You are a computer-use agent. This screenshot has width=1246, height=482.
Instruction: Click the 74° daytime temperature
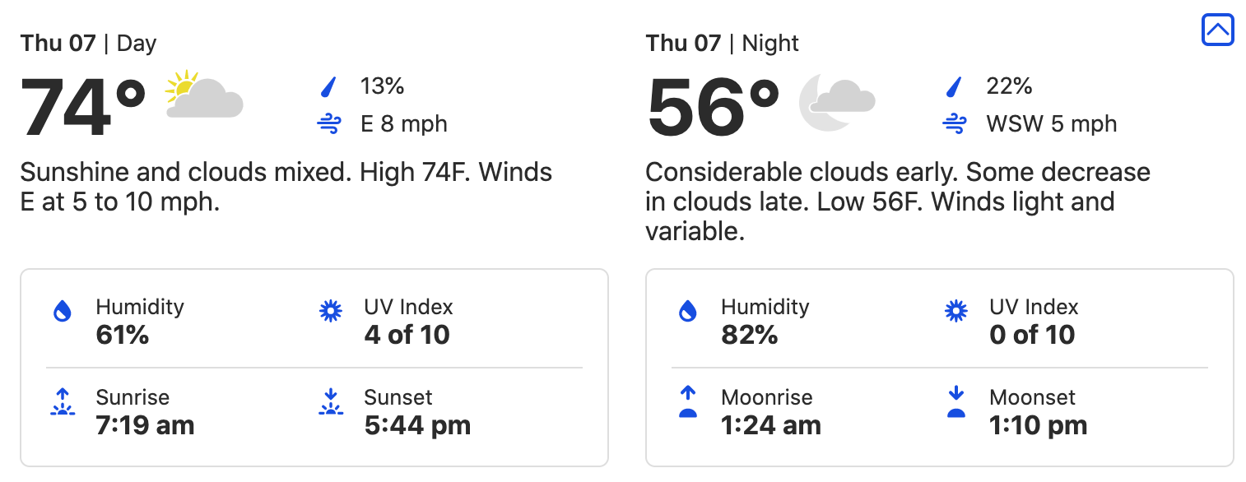coord(82,107)
